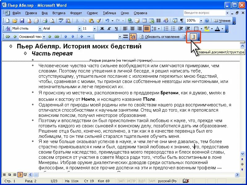Toggle justified text alignment
247x185 pixels.
coord(147,29)
